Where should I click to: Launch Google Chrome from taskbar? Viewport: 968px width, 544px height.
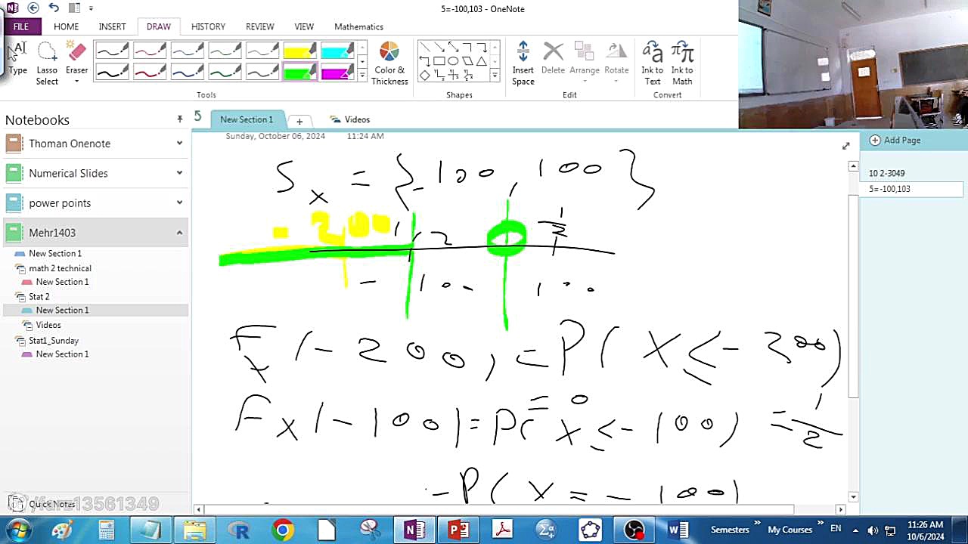[282, 530]
